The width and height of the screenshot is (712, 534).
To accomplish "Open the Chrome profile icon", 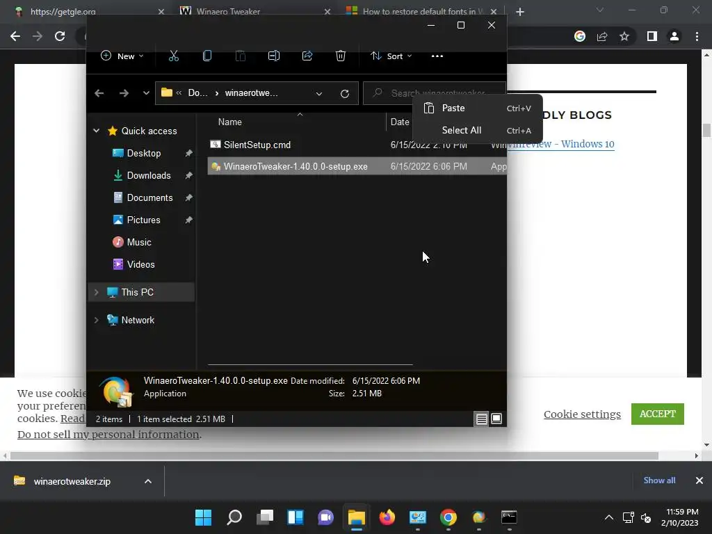I will click(x=674, y=36).
